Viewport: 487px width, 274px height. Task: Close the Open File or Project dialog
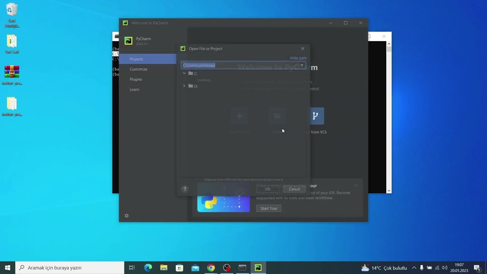(x=303, y=49)
